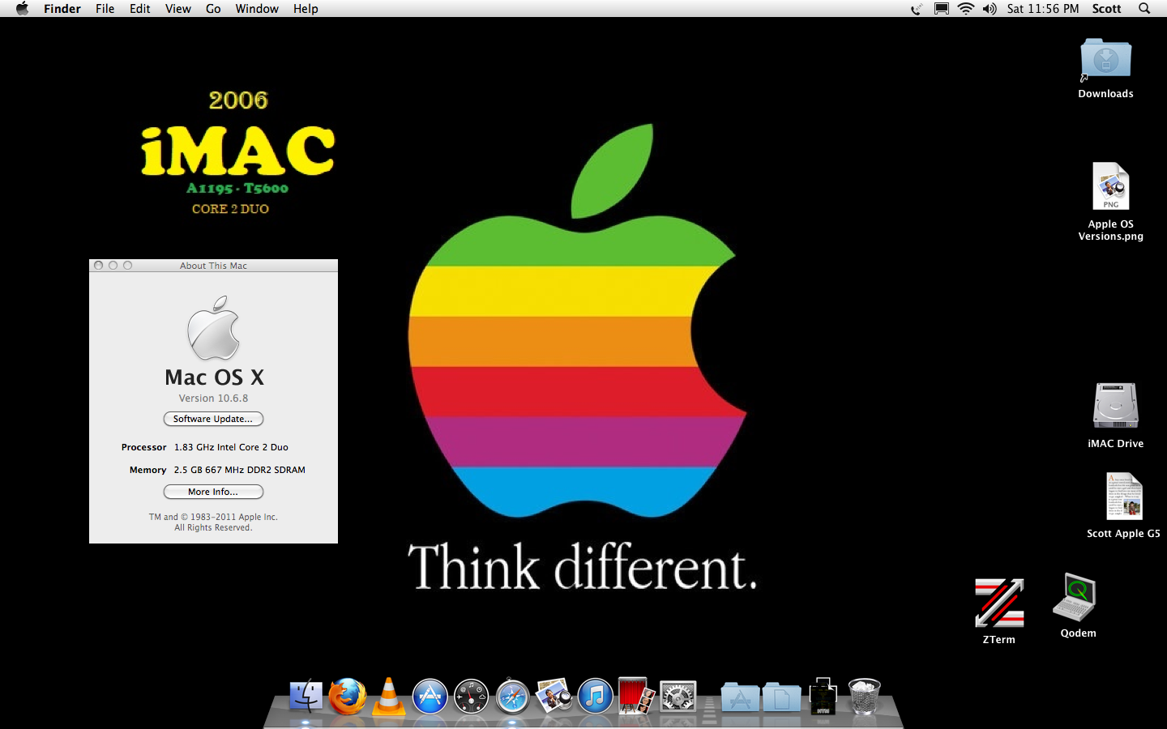Screen dimensions: 1167x729
Task: Open Dashboard from the dock
Action: pos(471,696)
